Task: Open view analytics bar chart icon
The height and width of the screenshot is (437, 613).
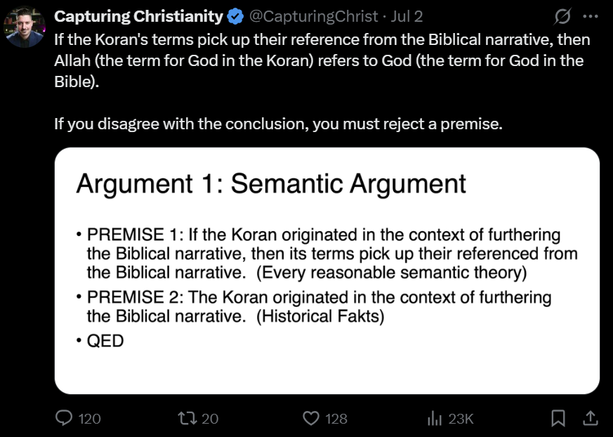Action: click(434, 418)
